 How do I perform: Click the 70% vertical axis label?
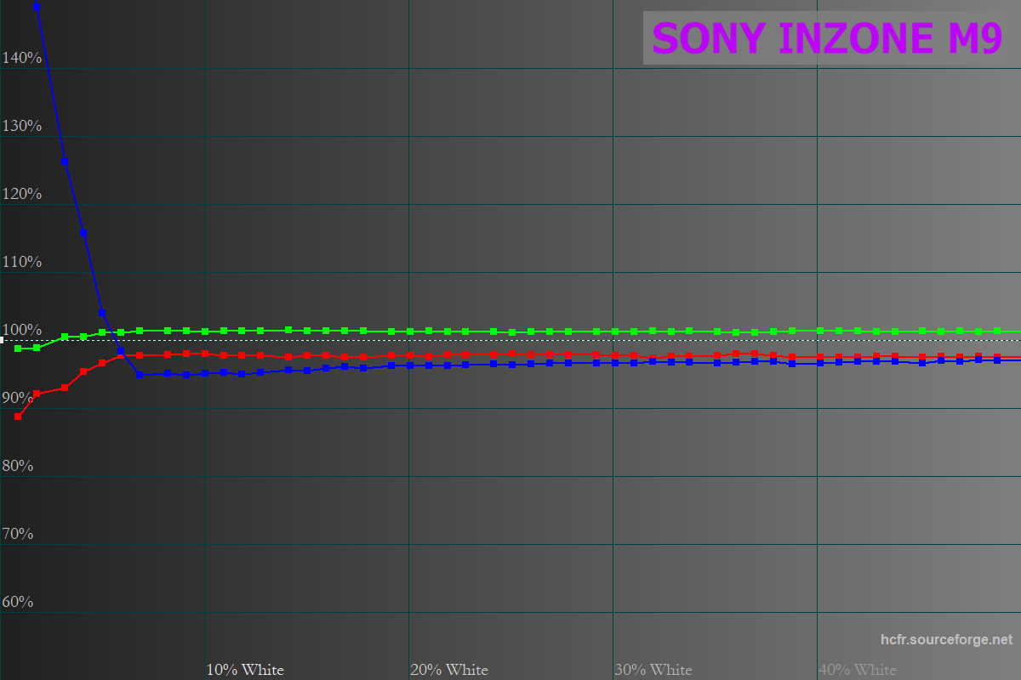tap(19, 534)
